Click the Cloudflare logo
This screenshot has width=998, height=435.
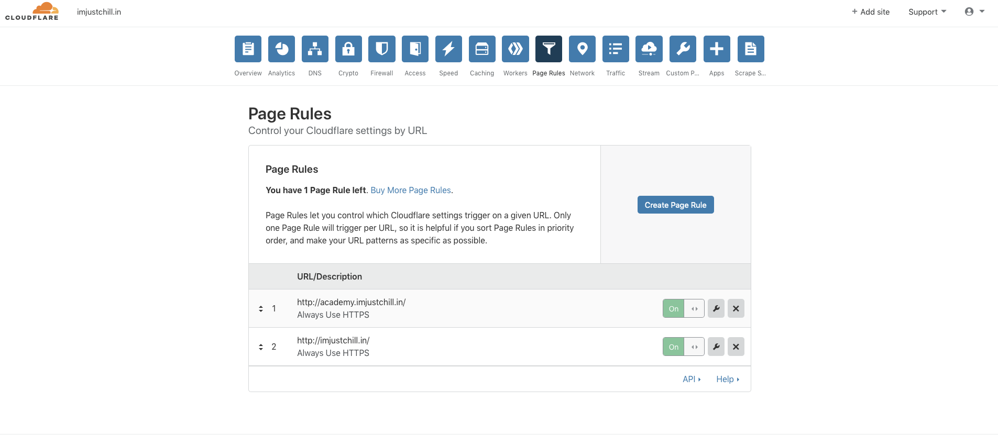(x=32, y=11)
